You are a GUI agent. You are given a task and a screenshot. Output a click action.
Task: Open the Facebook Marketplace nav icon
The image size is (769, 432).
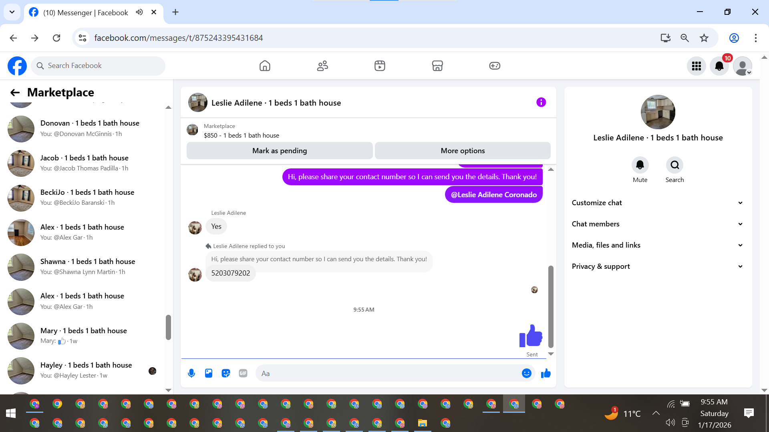(x=437, y=66)
